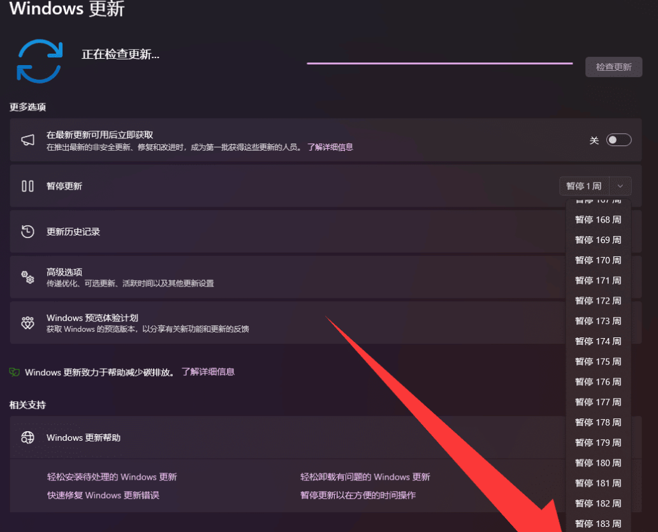Click the 相关支持 section heading

27,405
